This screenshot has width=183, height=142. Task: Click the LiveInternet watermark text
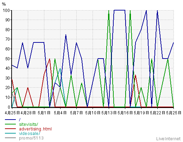[168, 139]
